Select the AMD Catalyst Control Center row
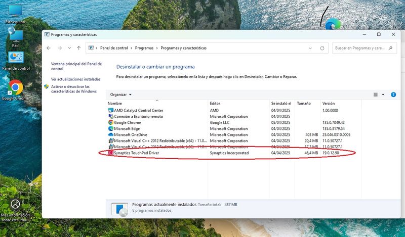Image resolution: width=405 pixels, height=237 pixels. pos(234,110)
